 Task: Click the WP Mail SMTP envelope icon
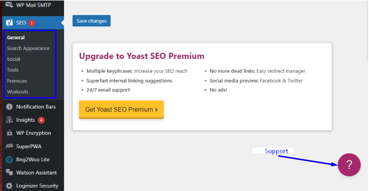9,5
